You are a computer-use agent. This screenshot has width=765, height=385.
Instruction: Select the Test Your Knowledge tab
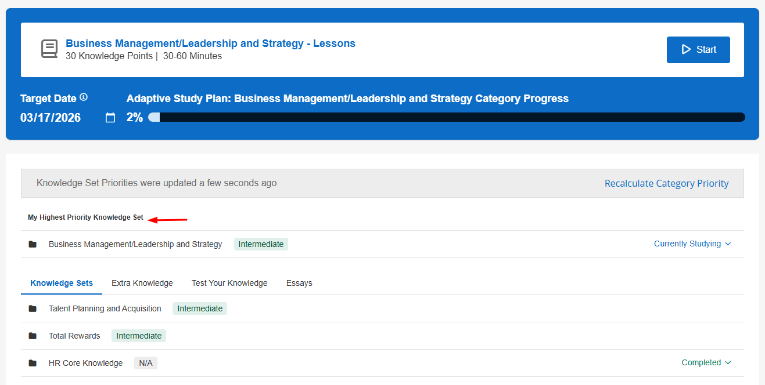[229, 283]
